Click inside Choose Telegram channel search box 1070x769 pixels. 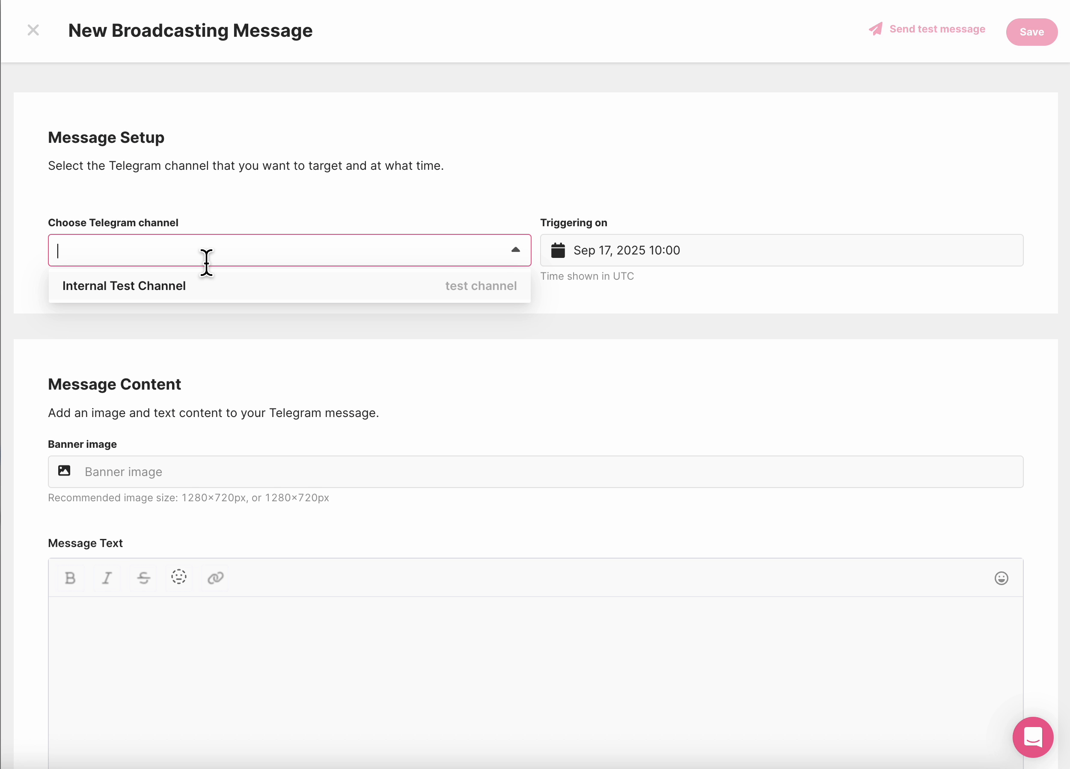pyautogui.click(x=278, y=250)
